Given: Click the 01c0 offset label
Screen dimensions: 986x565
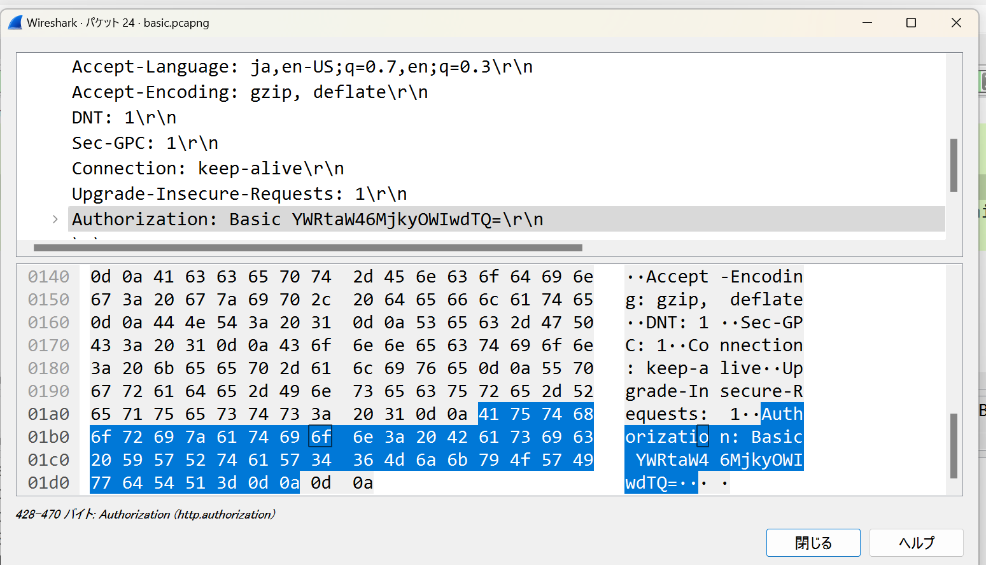Looking at the screenshot, I should click(48, 460).
